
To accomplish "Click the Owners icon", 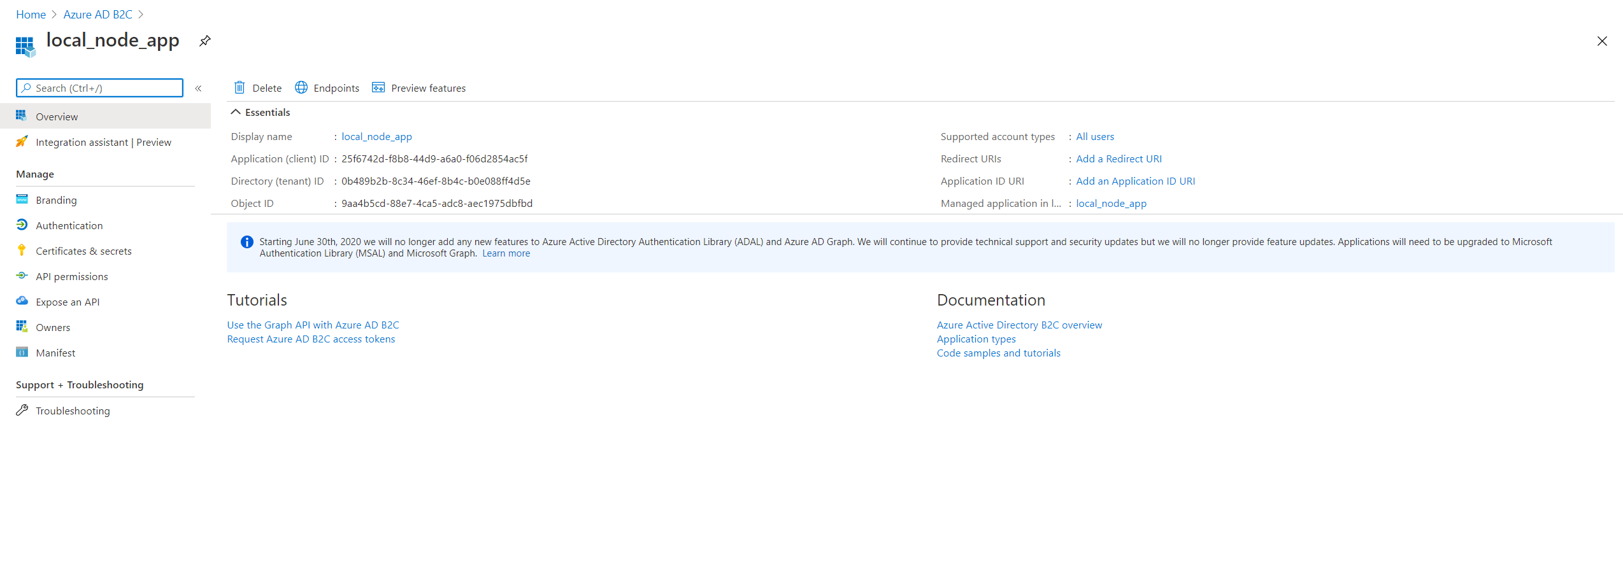I will (22, 327).
